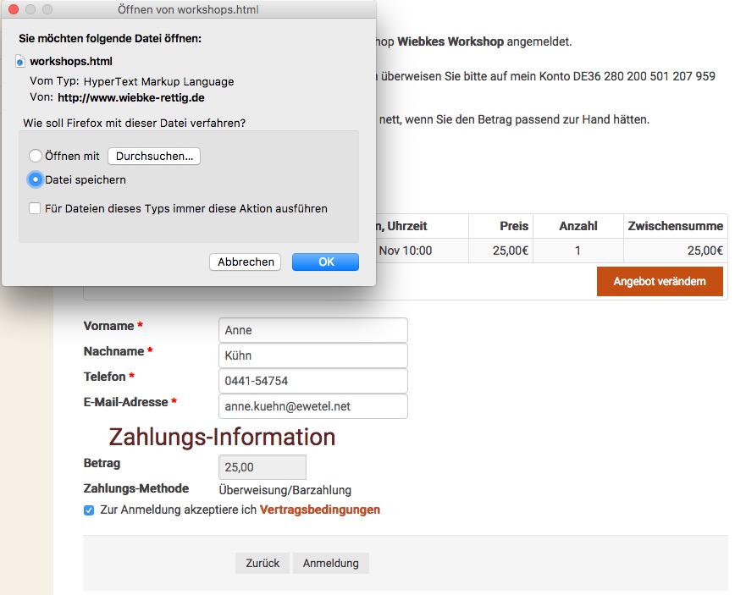
Task: Select the 'Öffnen mit' radio option
Action: pyautogui.click(x=36, y=156)
